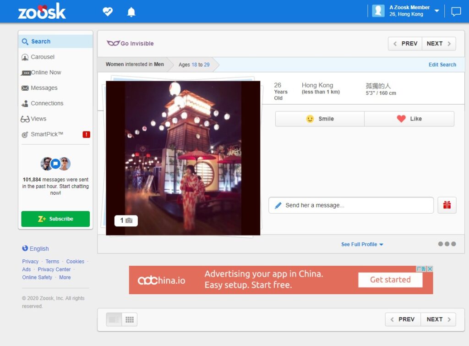Open the matches heart icon in top navigation
469x346 pixels.
tap(107, 11)
